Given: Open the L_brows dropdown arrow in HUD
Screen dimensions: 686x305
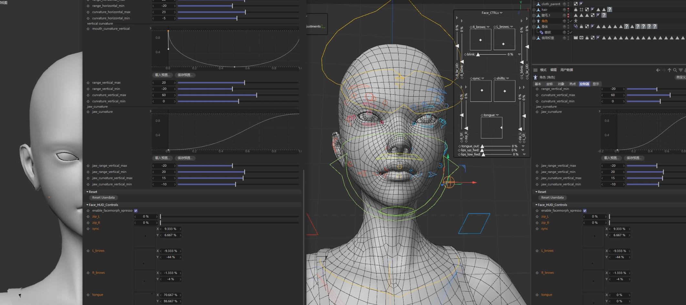Looking at the screenshot, I should (x=512, y=27).
